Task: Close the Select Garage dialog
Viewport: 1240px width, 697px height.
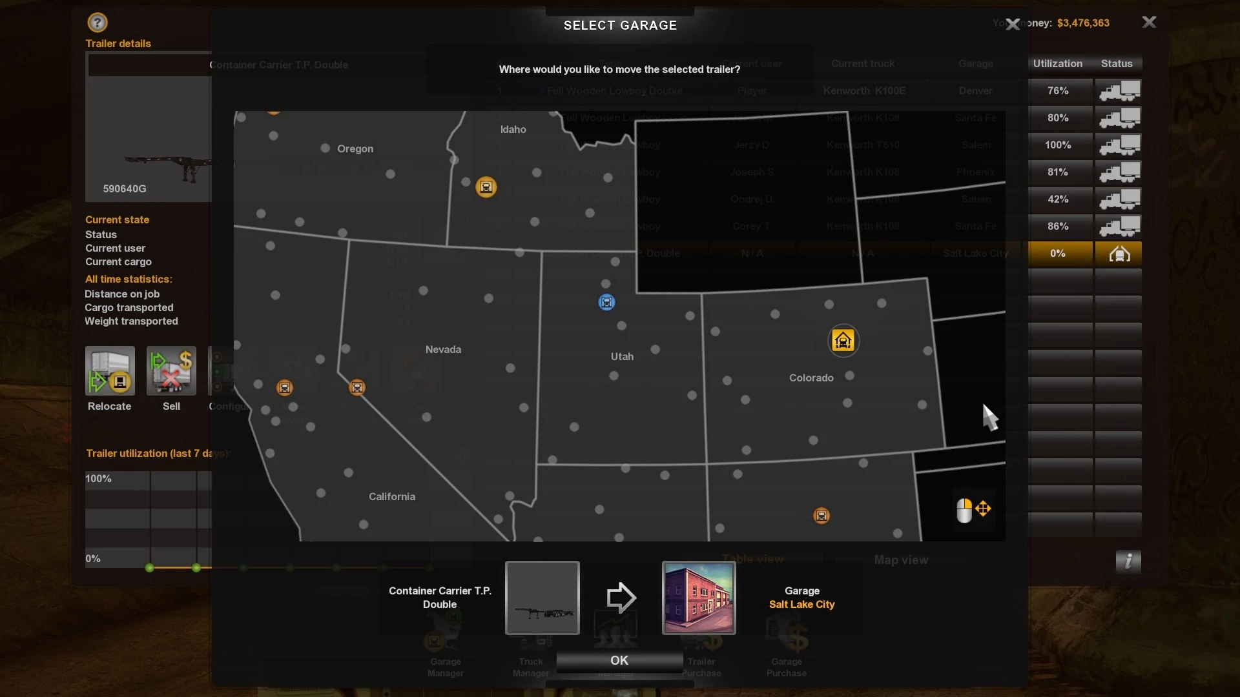Action: [x=1013, y=25]
